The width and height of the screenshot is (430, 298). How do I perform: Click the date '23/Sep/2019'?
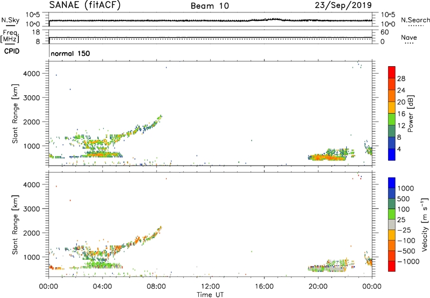[343, 5]
